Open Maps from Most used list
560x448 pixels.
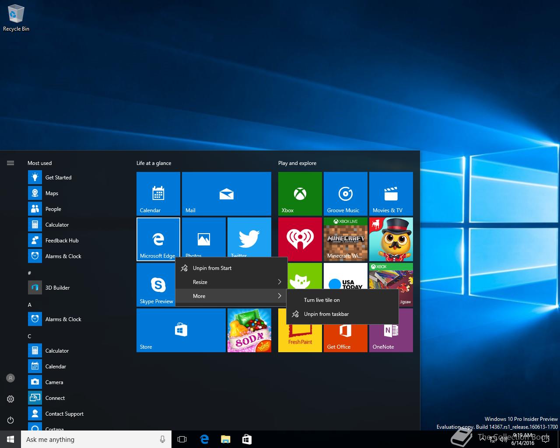coord(79,193)
